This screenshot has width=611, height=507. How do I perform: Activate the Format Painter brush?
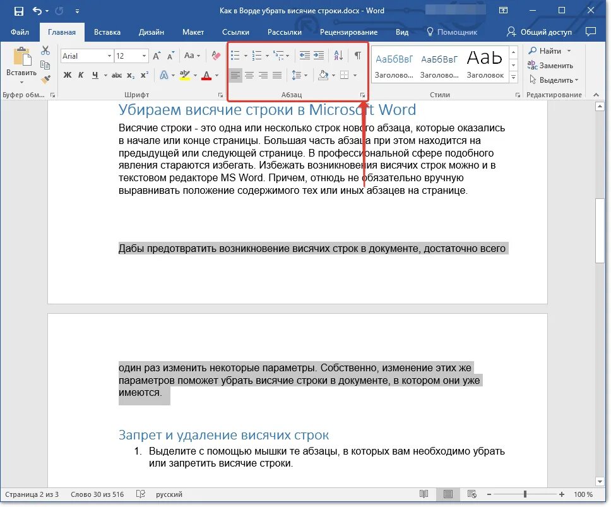(45, 80)
